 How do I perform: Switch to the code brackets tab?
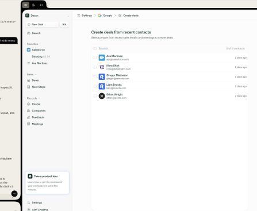pos(41,5)
